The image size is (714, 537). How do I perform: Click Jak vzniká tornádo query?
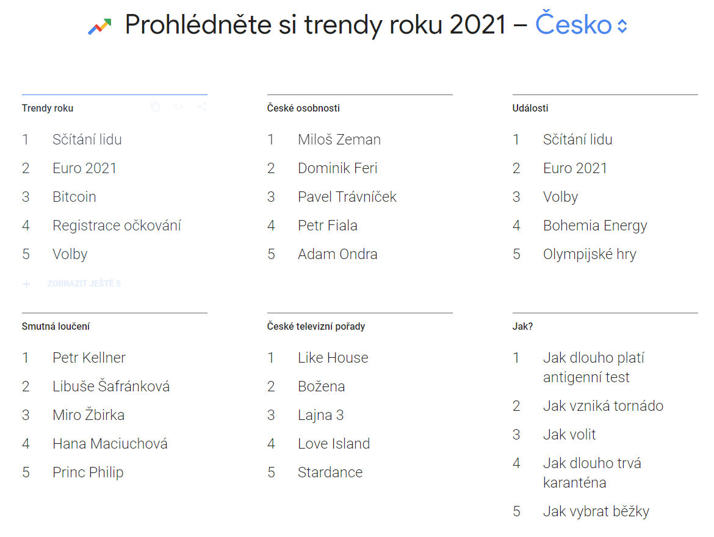(602, 406)
